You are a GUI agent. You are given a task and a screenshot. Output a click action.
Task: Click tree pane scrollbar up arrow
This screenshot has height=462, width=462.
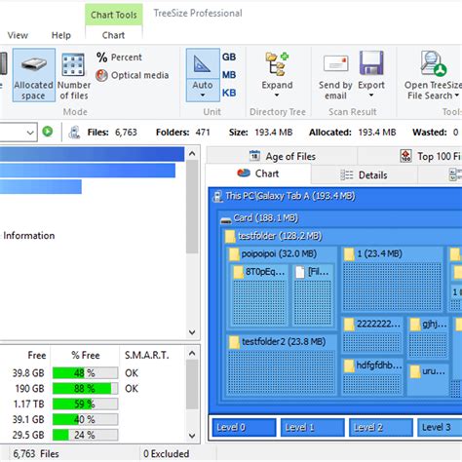click(192, 153)
